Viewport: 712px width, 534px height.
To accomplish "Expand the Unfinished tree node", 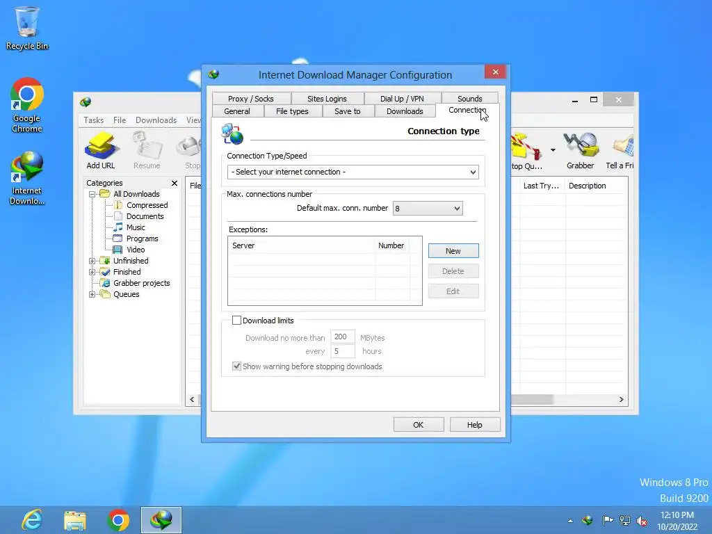I will [92, 261].
